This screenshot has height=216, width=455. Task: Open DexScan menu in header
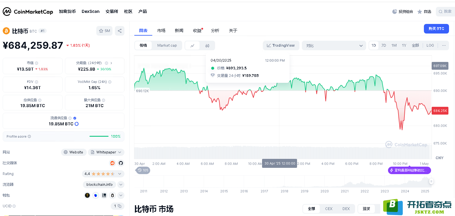point(91,11)
